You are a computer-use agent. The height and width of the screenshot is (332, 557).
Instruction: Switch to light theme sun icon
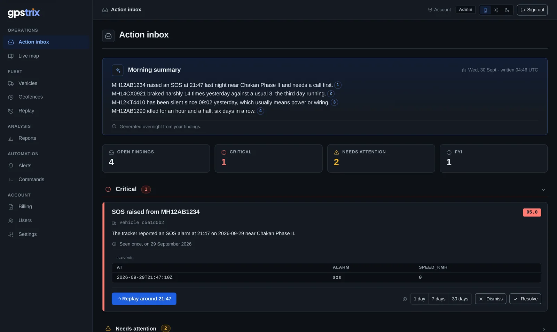(496, 10)
